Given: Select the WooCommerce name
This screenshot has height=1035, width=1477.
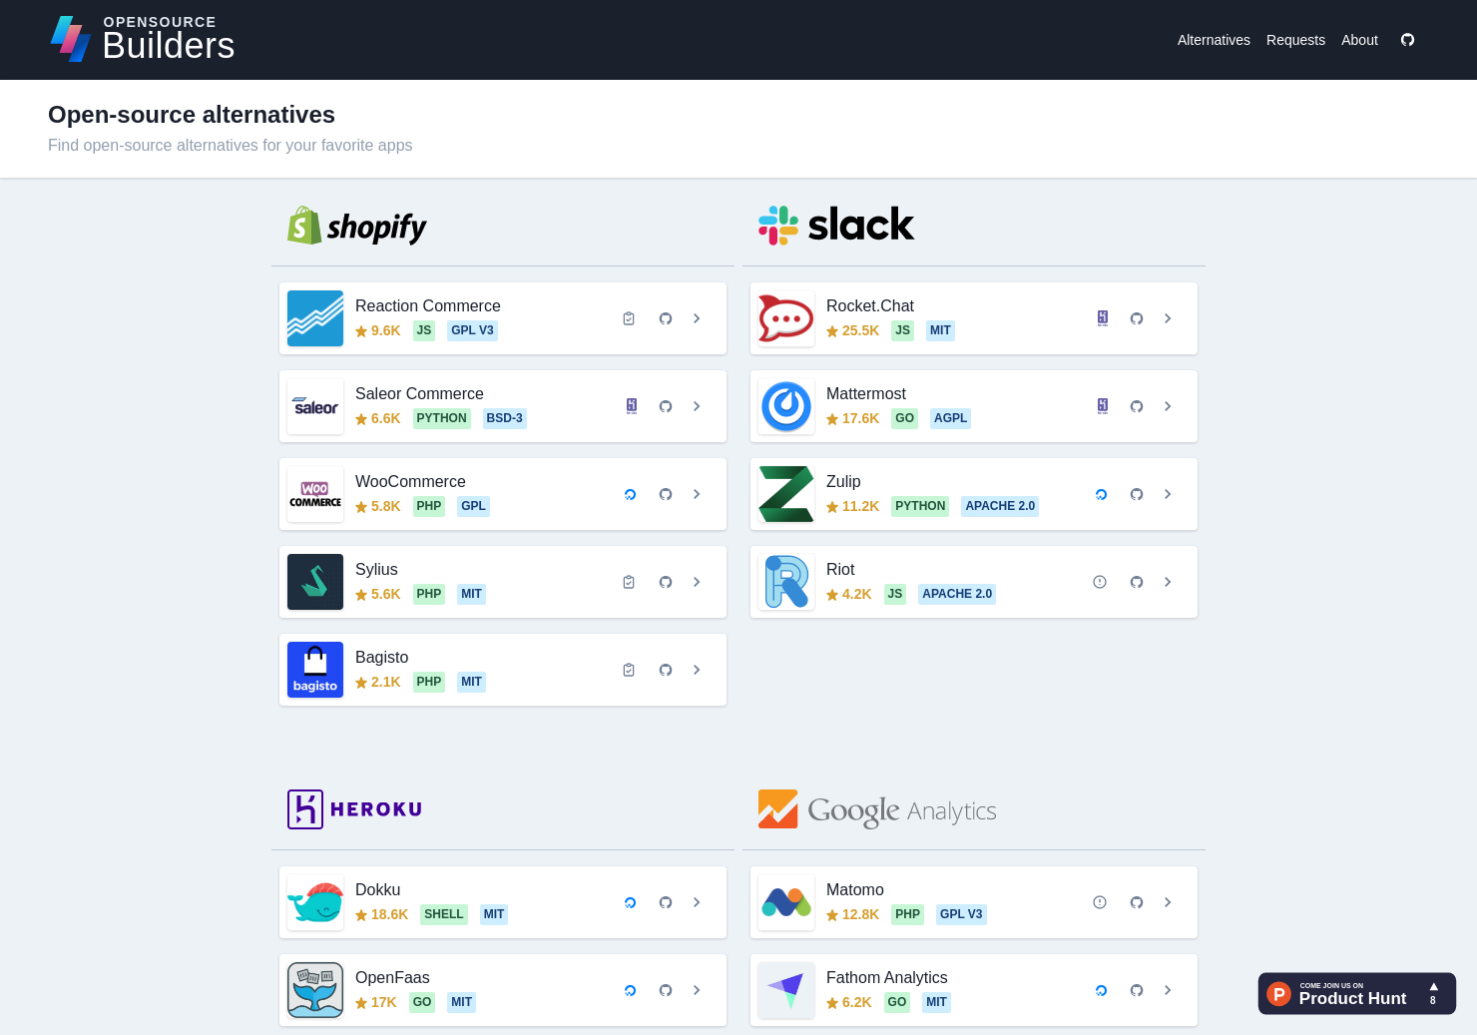Looking at the screenshot, I should point(410,481).
